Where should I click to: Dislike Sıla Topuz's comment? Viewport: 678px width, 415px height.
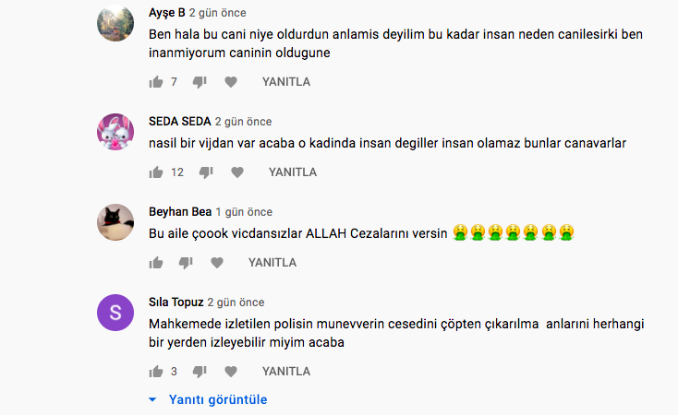click(x=200, y=372)
